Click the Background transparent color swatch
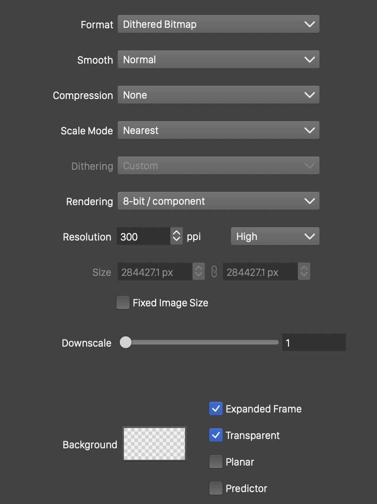Screen dimensions: 377x504 (154, 444)
